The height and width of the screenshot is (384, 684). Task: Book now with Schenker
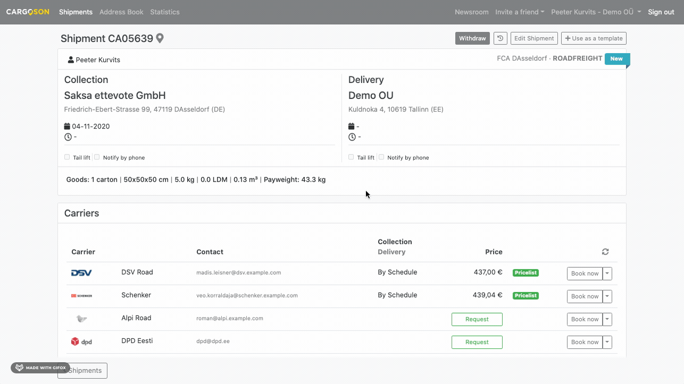pyautogui.click(x=585, y=296)
